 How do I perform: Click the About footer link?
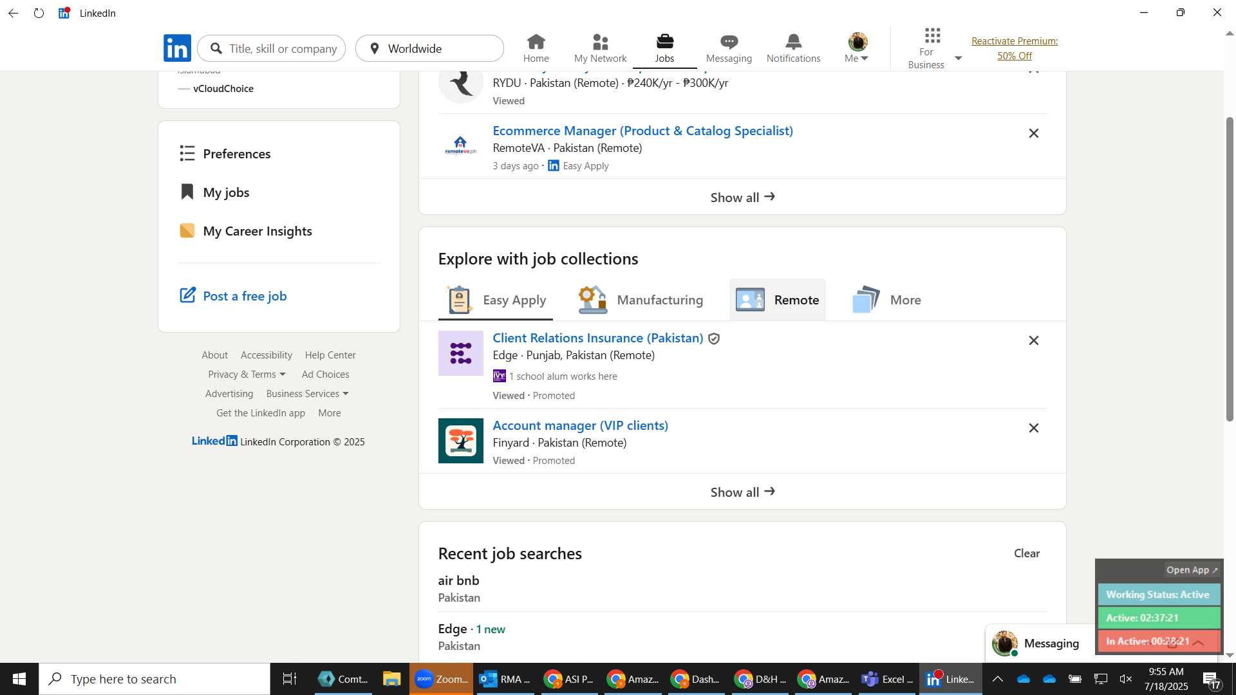tap(214, 355)
